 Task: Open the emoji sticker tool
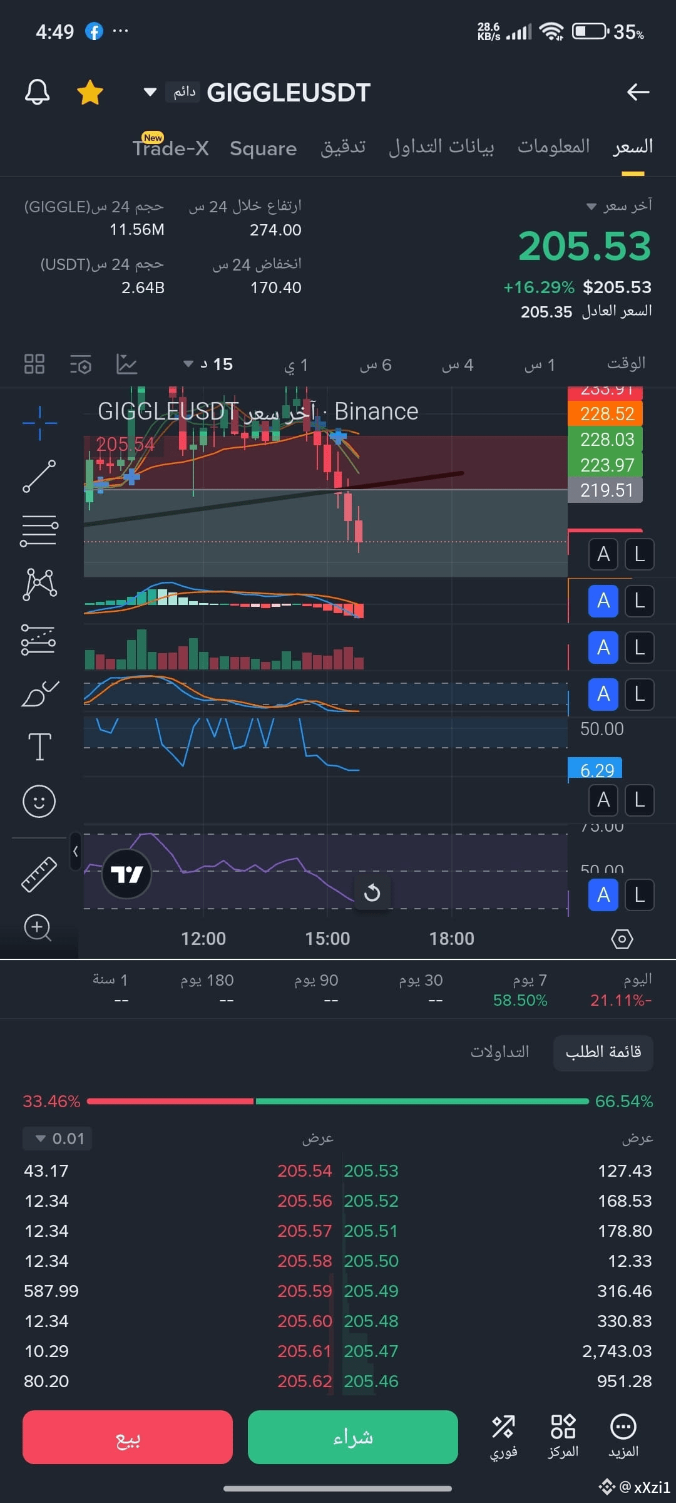click(39, 802)
